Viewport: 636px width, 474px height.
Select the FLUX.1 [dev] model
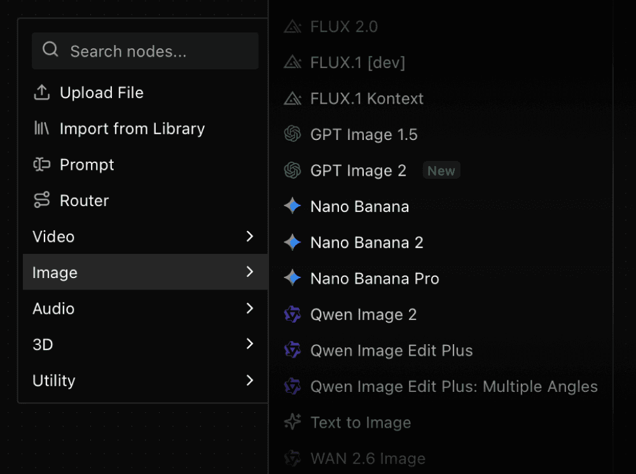(357, 62)
